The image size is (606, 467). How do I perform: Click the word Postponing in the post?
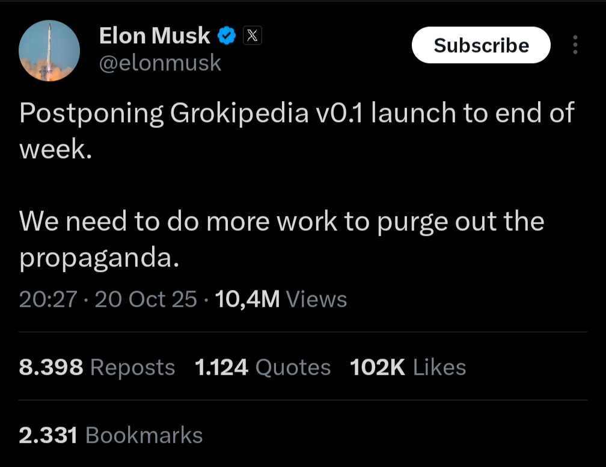tap(91, 114)
